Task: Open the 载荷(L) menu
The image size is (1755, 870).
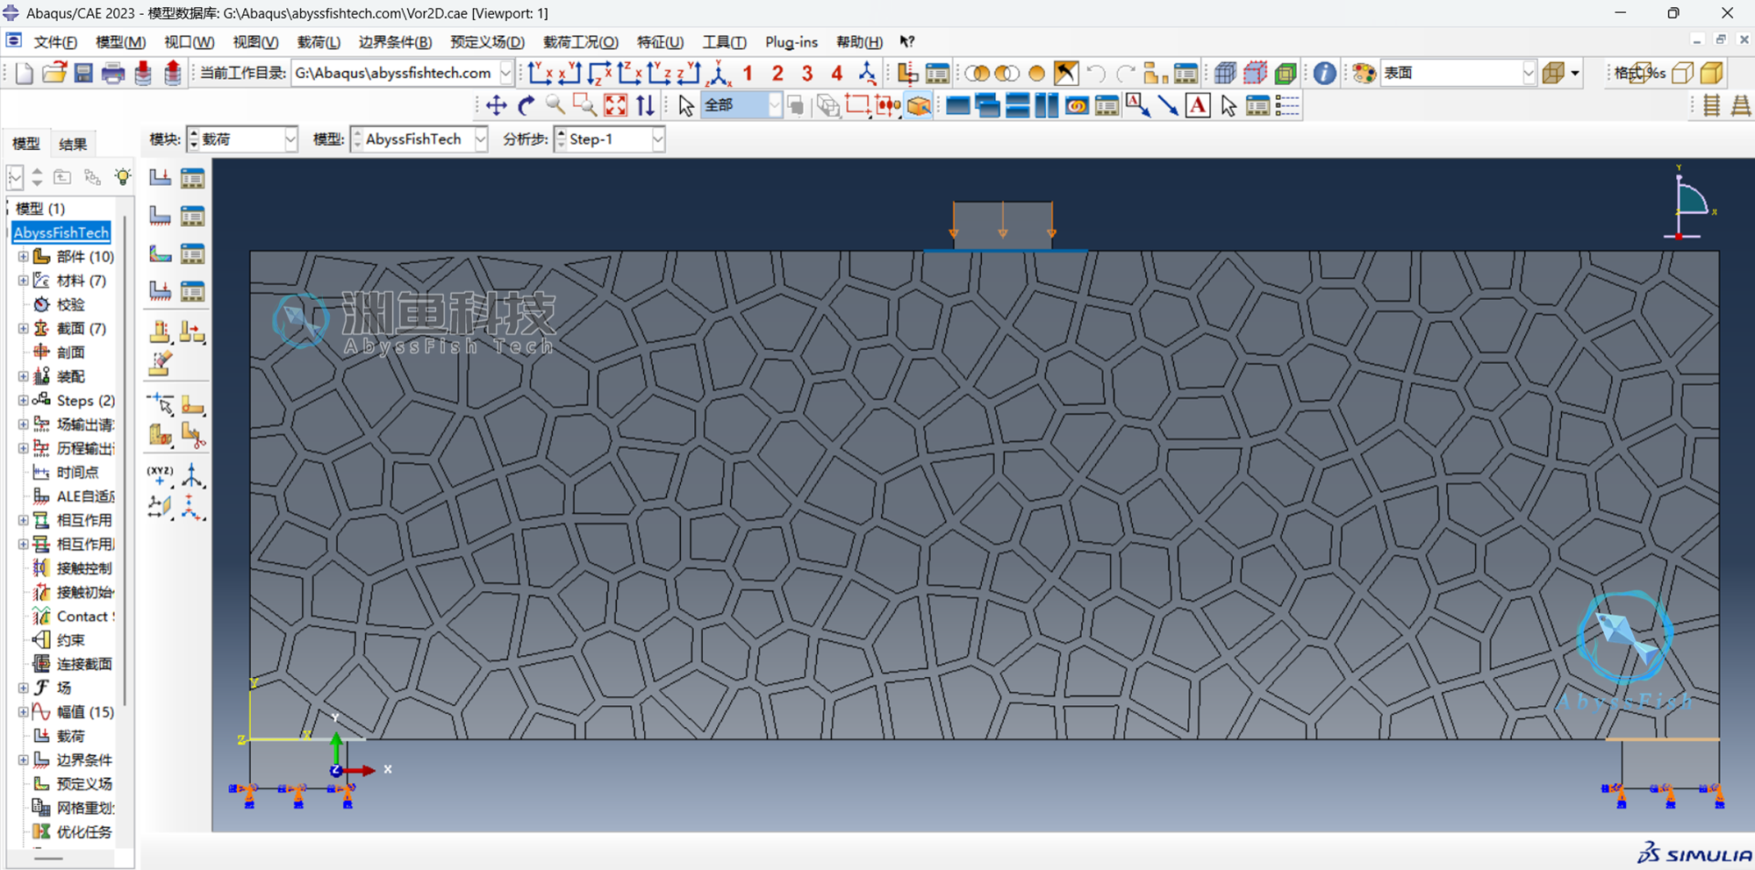Action: coord(319,42)
